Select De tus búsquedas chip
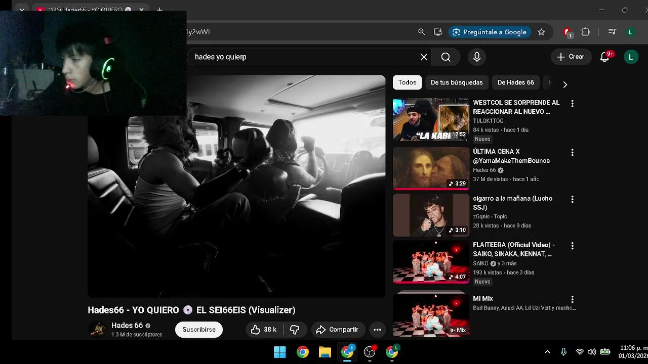This screenshot has width=648, height=364. [457, 82]
